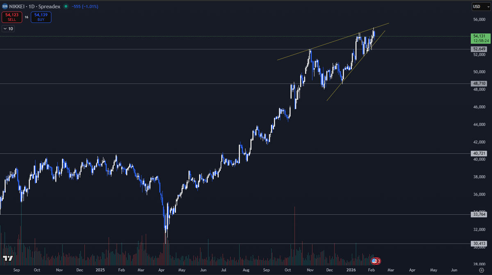
Task: Select the horizontal line label 40,721
Action: [479, 154]
